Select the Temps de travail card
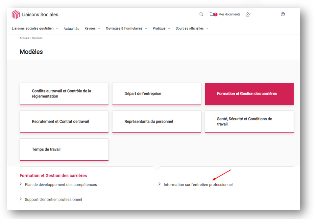This screenshot has width=314, height=219. 64,150
